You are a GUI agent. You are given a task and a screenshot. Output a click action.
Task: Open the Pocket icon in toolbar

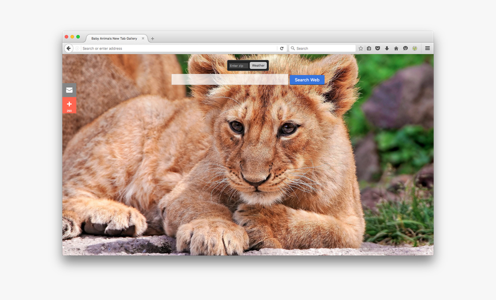pyautogui.click(x=378, y=48)
